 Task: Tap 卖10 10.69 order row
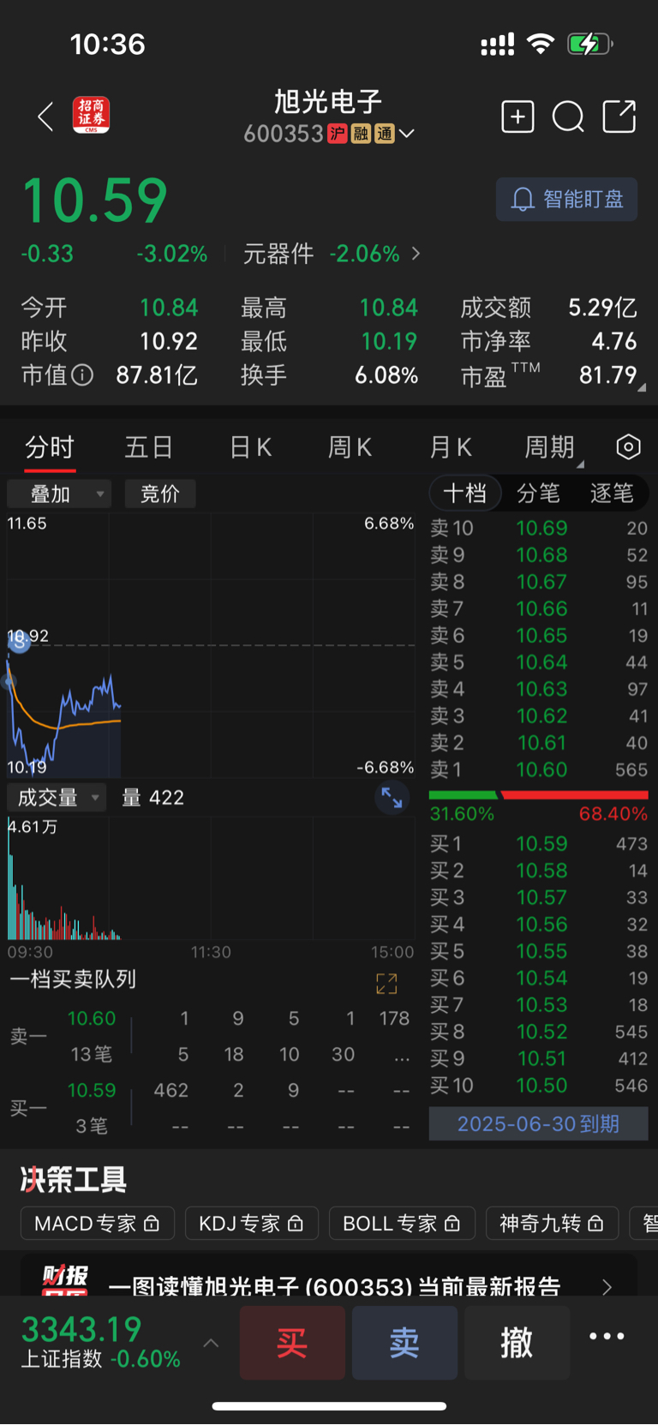pos(538,528)
